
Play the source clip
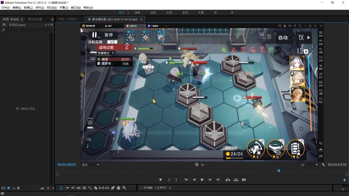(202, 180)
